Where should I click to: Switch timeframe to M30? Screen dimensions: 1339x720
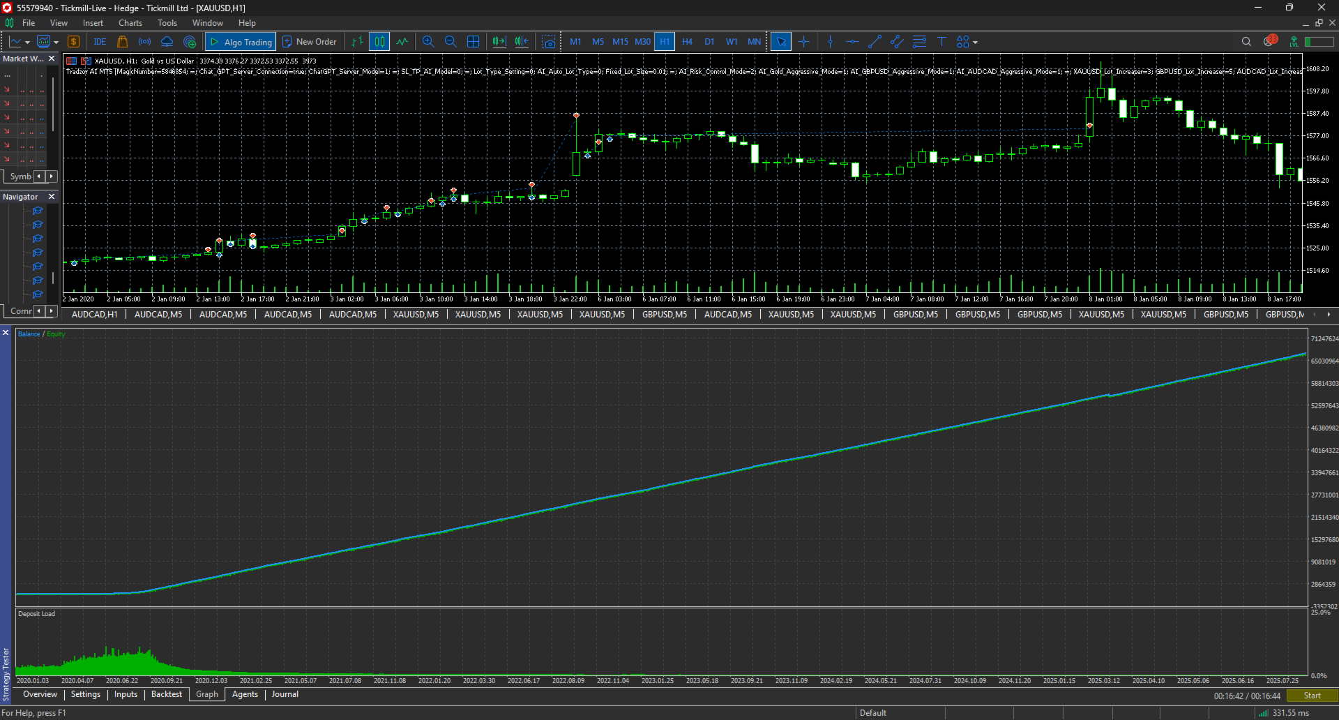coord(642,42)
